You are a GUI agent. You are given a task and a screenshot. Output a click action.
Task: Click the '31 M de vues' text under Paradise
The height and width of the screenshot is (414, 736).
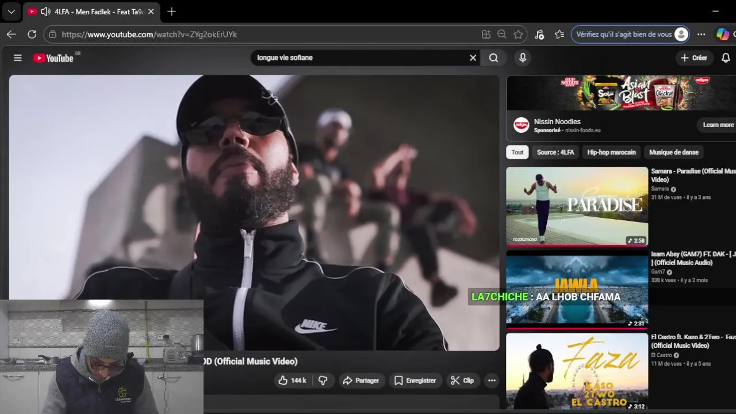pyautogui.click(x=666, y=197)
